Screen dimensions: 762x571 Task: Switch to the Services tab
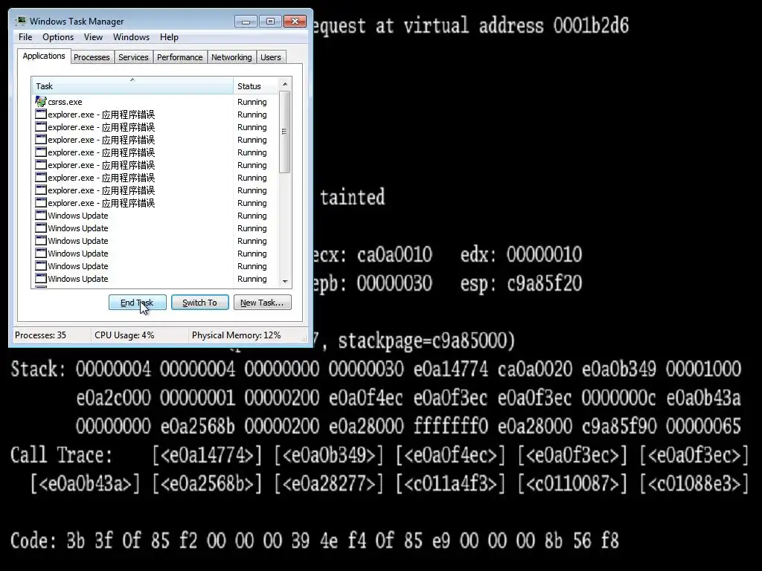click(133, 57)
